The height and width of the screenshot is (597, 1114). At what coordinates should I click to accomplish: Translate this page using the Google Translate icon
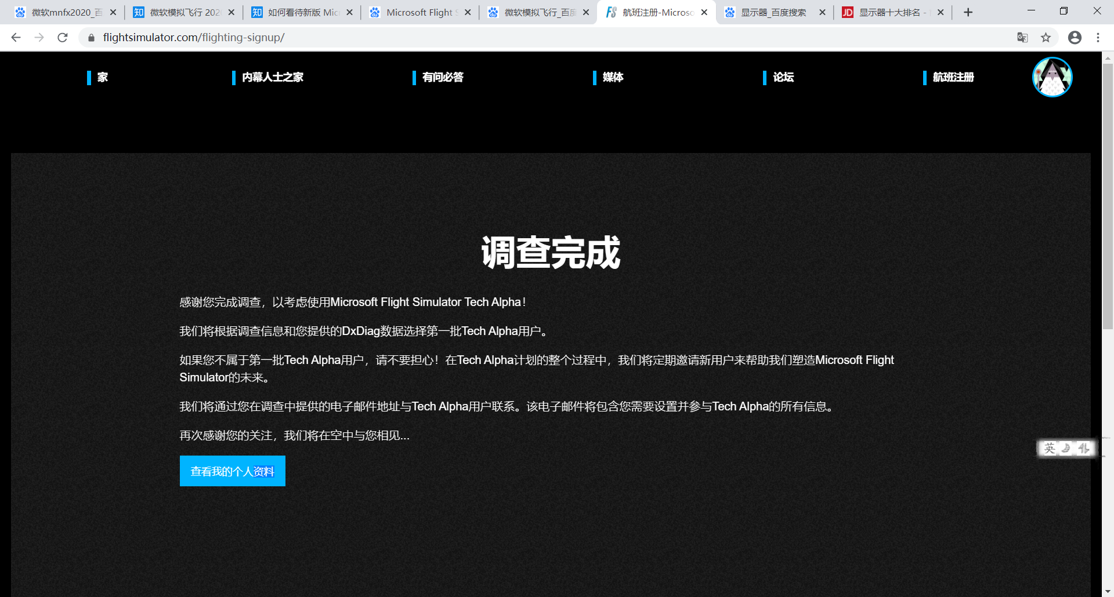[x=1022, y=38]
